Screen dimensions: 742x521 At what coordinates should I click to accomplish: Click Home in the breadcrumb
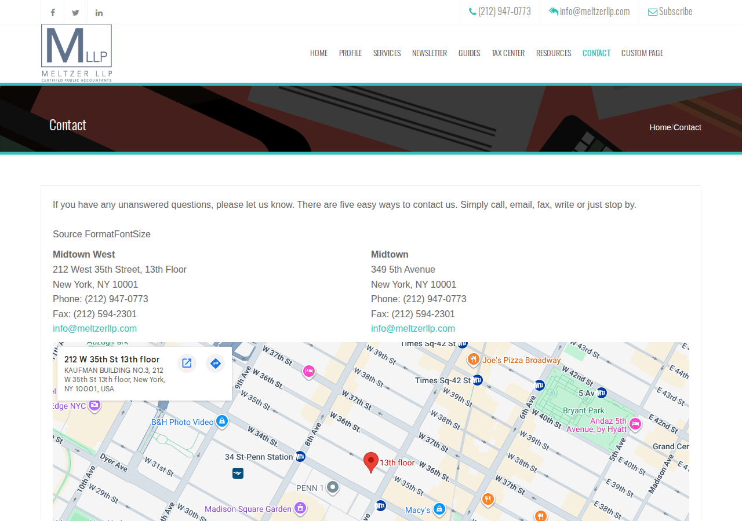(660, 127)
